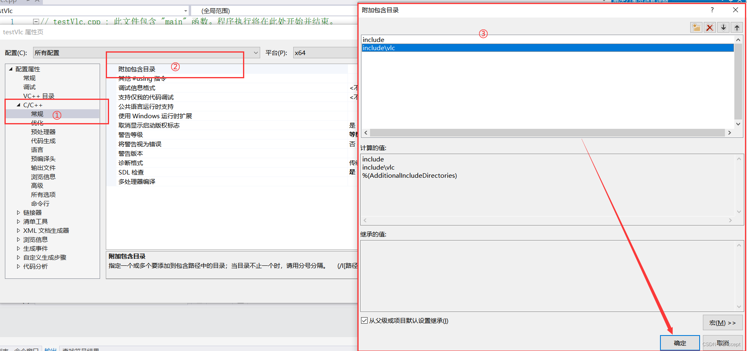Viewport: 747px width, 351px height.
Task: Close the 附加包含目录 dialog
Action: coord(736,10)
